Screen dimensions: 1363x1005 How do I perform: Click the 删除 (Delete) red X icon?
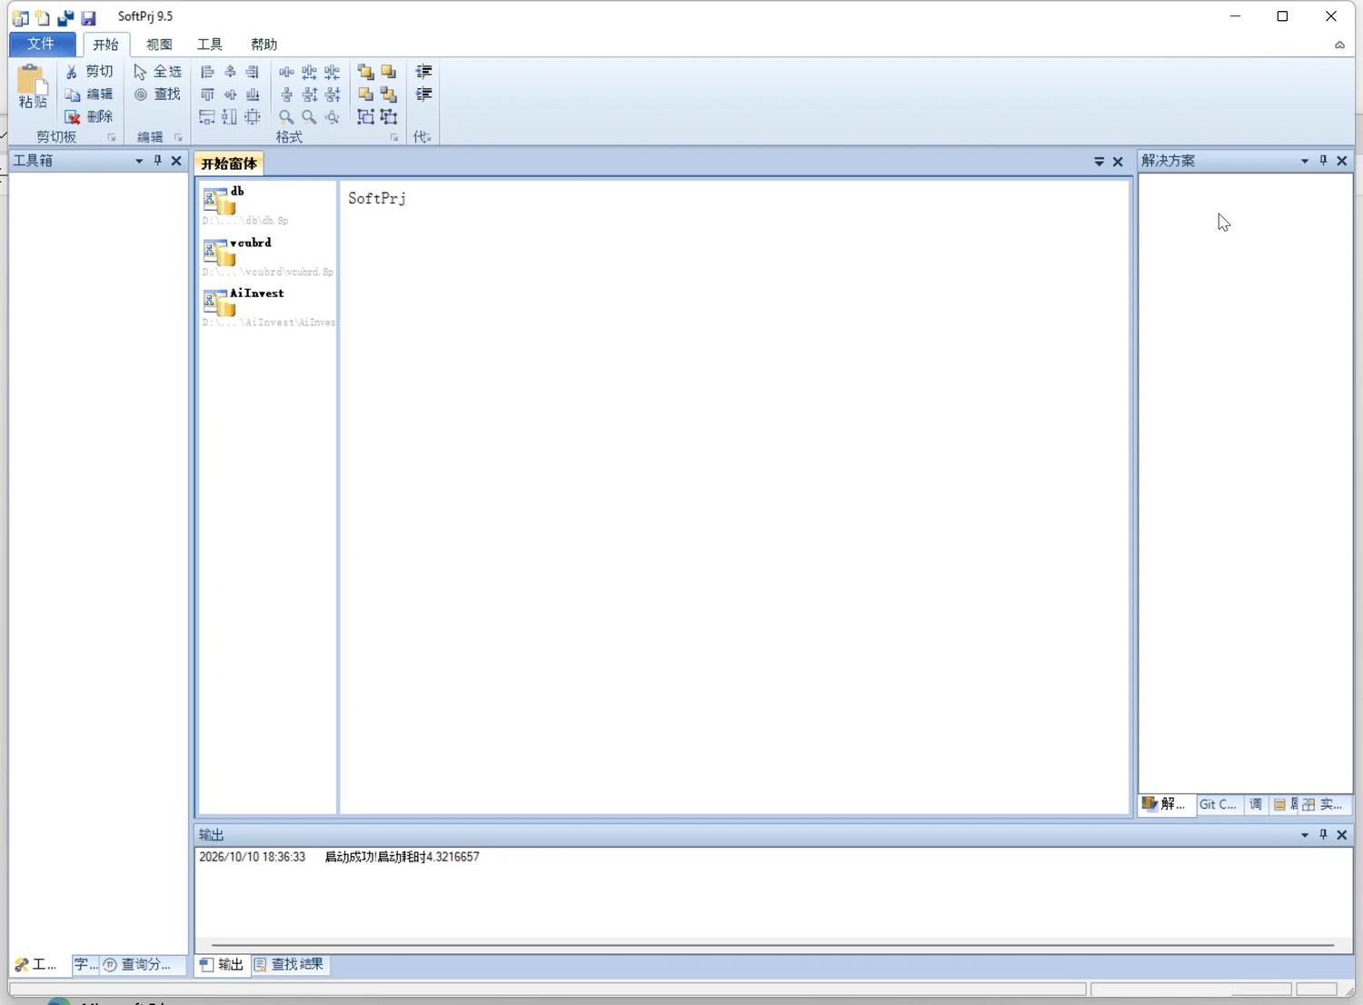[73, 116]
